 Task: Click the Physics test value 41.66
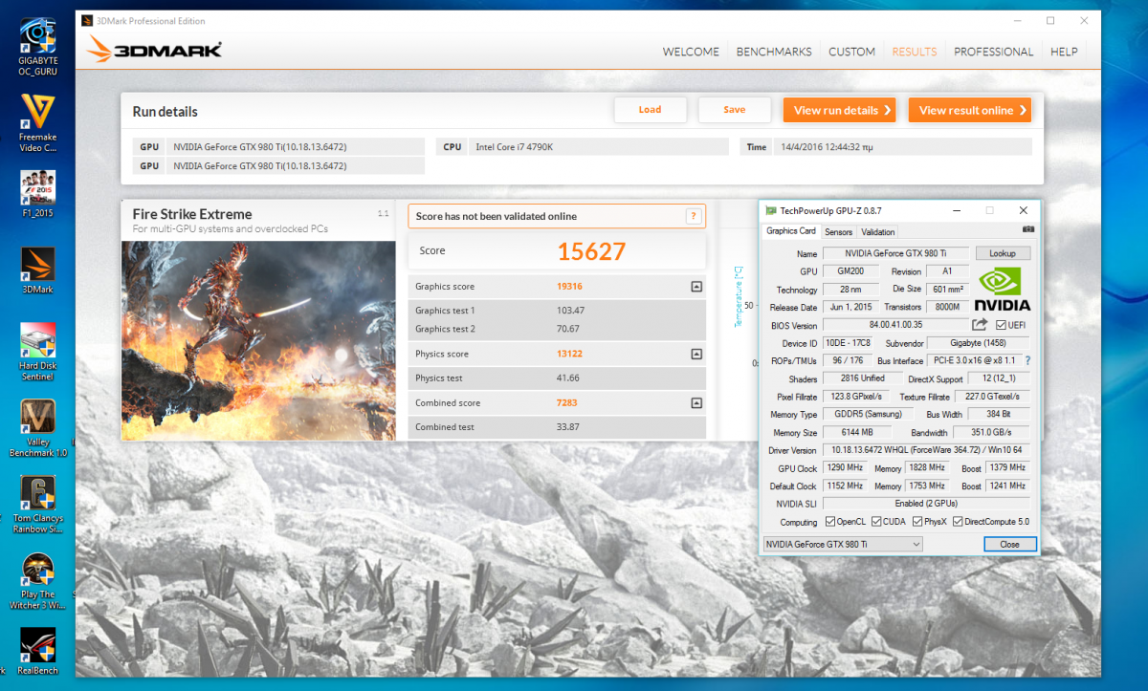coord(568,378)
